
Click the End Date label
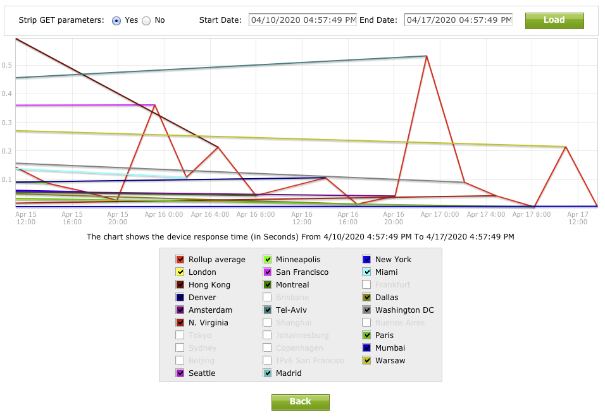(378, 20)
